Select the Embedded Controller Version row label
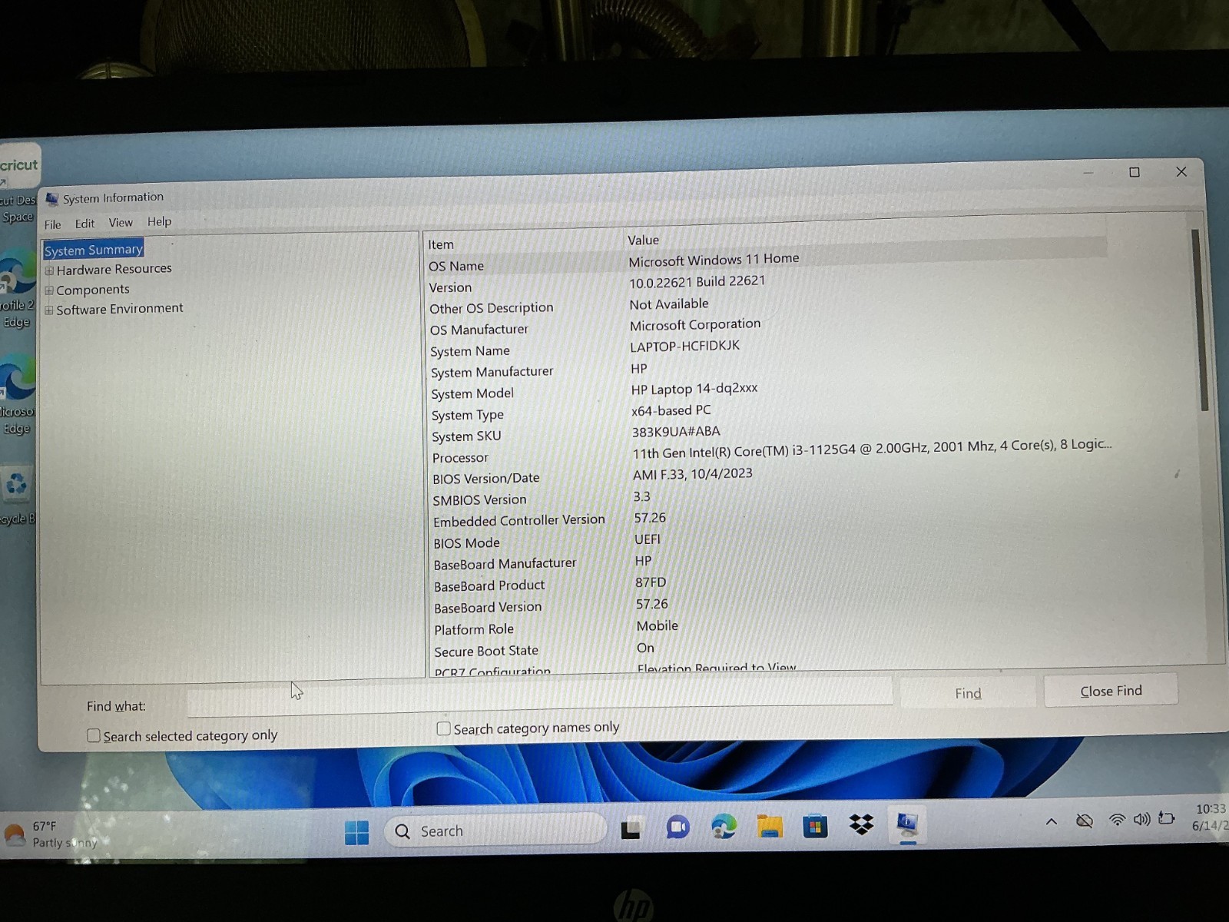Image resolution: width=1229 pixels, height=922 pixels. pos(519,521)
